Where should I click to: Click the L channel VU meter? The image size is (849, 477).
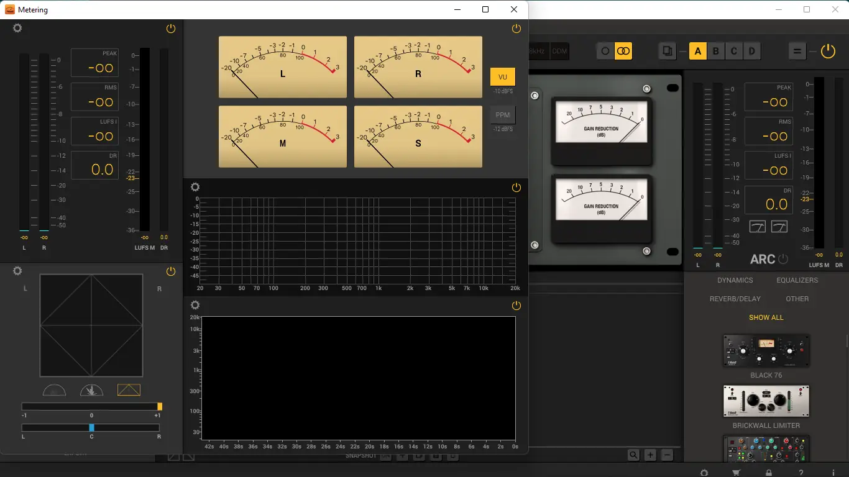click(x=283, y=67)
